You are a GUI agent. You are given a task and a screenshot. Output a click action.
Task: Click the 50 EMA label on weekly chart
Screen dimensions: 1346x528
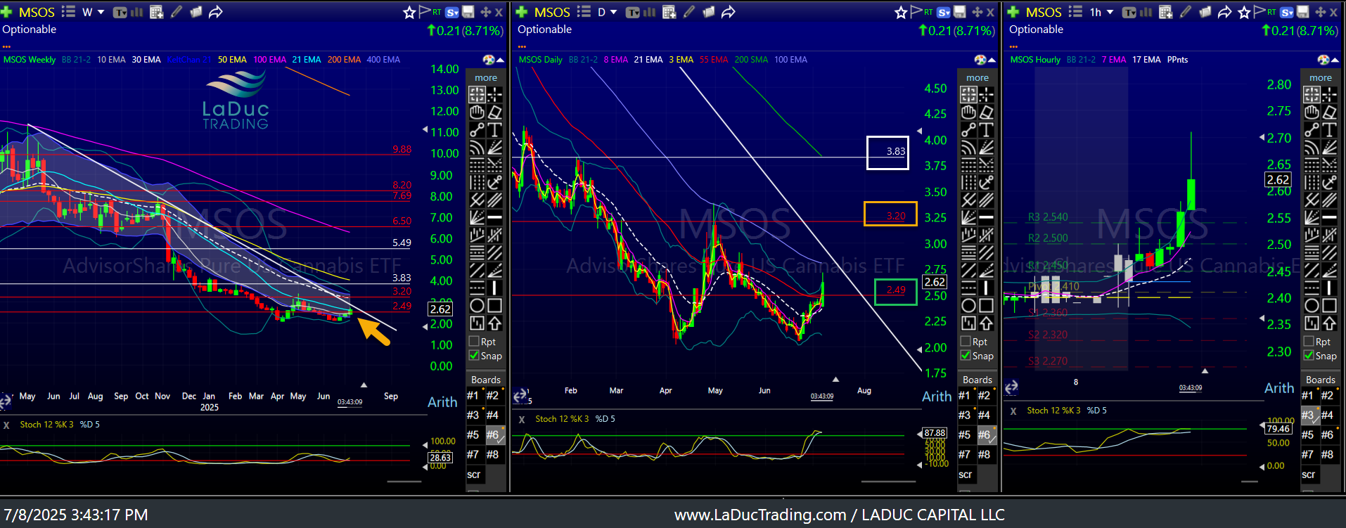click(232, 60)
